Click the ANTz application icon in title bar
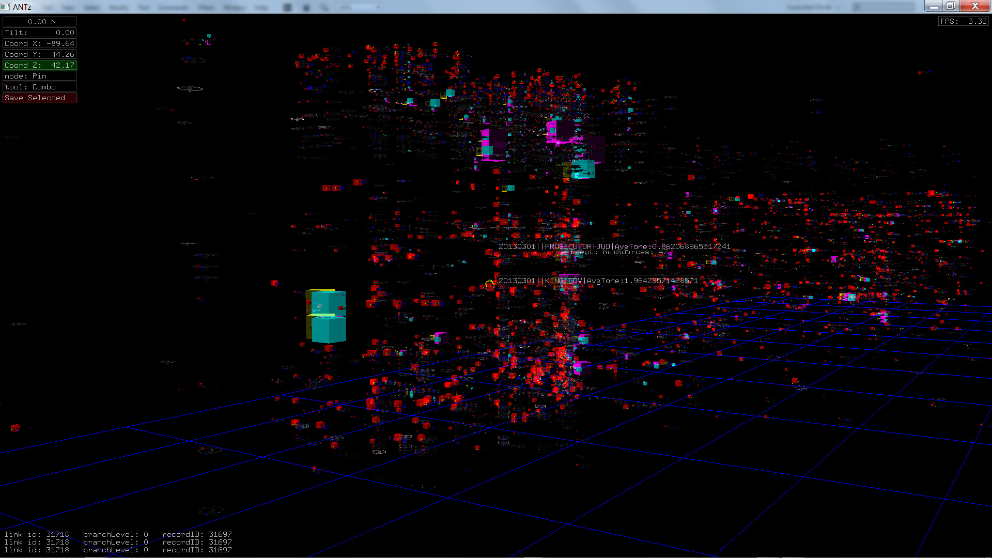 [5, 7]
